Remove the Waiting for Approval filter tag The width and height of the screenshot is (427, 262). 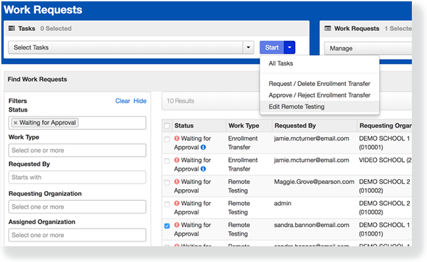pos(16,123)
